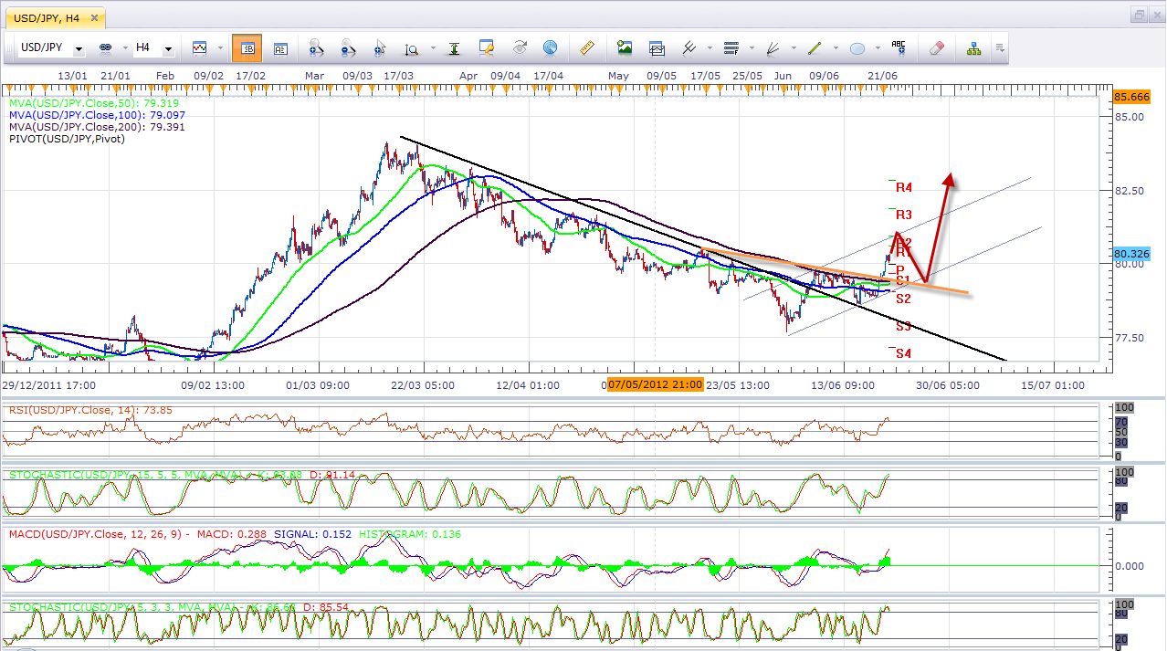1167x651 pixels.
Task: Toggle the eye visibility icon
Action: click(520, 47)
